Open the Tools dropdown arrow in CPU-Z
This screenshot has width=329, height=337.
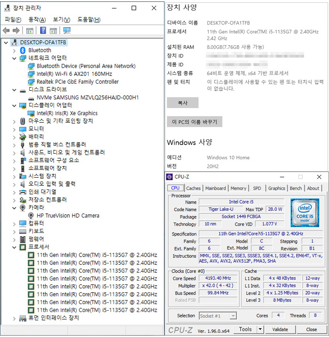(260, 329)
